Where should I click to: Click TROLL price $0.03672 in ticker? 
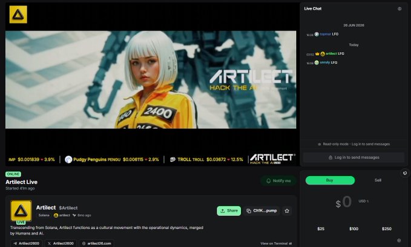[x=216, y=159]
